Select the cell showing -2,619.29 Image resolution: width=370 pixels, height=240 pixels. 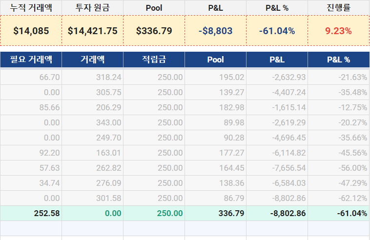coord(277,122)
